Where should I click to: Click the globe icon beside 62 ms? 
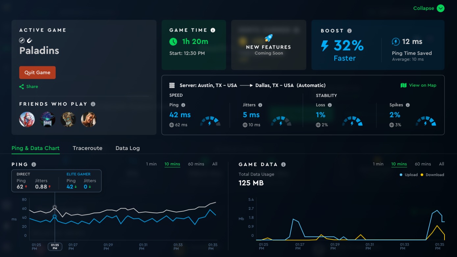171,125
